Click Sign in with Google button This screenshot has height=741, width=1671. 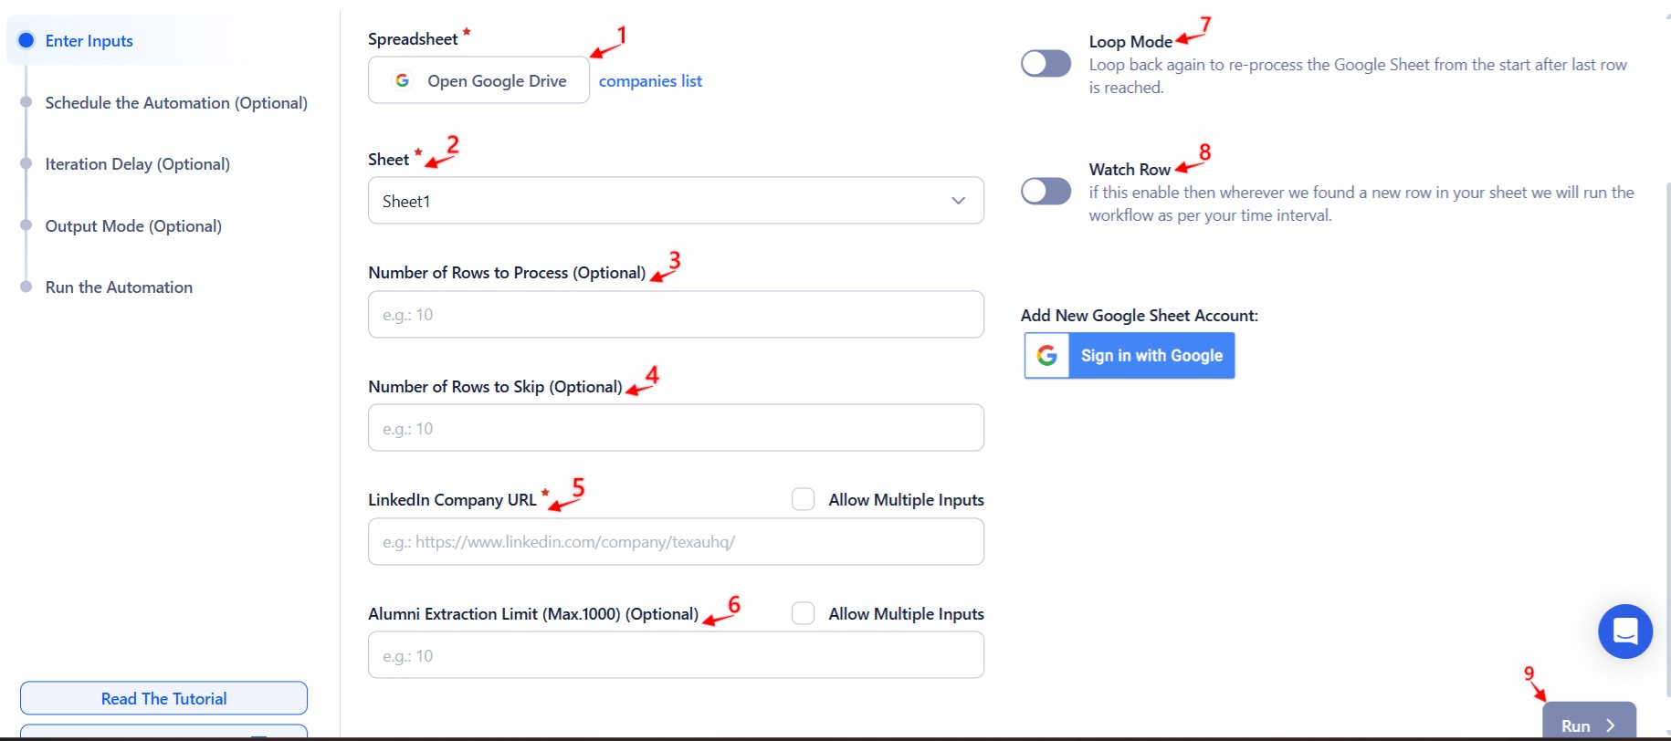(x=1130, y=356)
